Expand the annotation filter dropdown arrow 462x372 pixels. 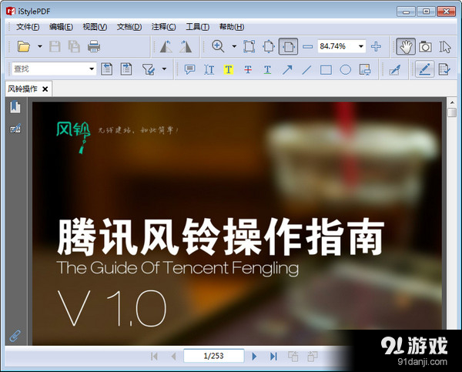(x=165, y=69)
